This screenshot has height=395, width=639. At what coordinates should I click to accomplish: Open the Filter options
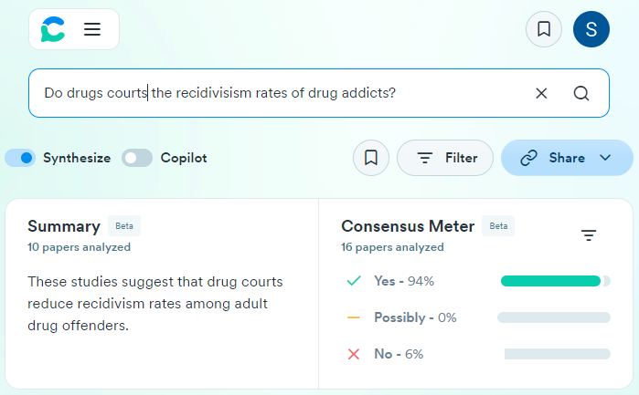click(445, 158)
